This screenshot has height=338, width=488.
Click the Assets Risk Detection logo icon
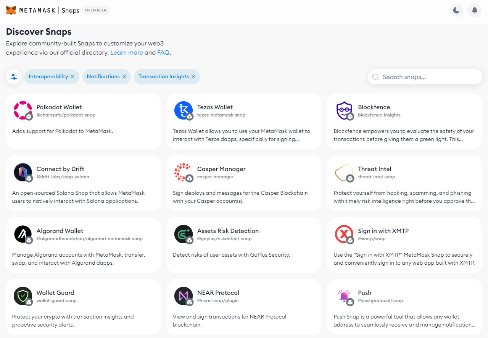click(x=184, y=234)
